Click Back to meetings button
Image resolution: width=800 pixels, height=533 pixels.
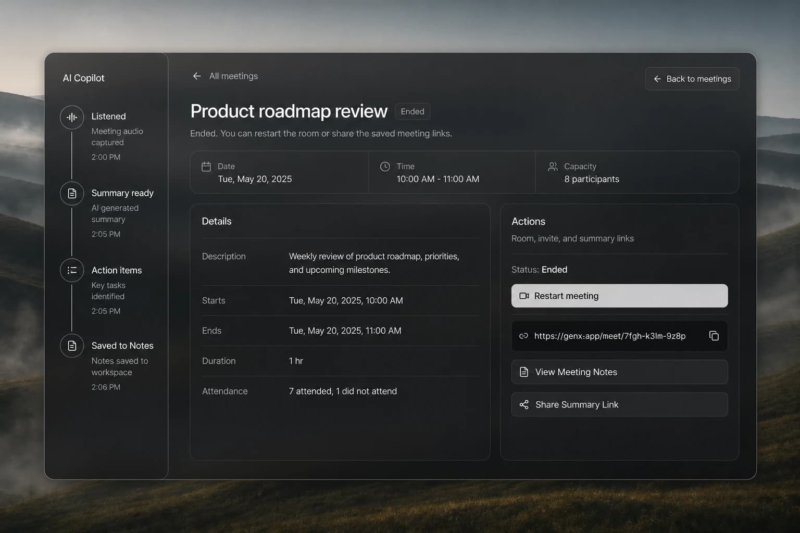692,79
